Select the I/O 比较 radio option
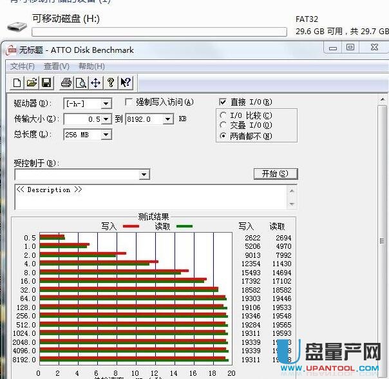 click(223, 115)
